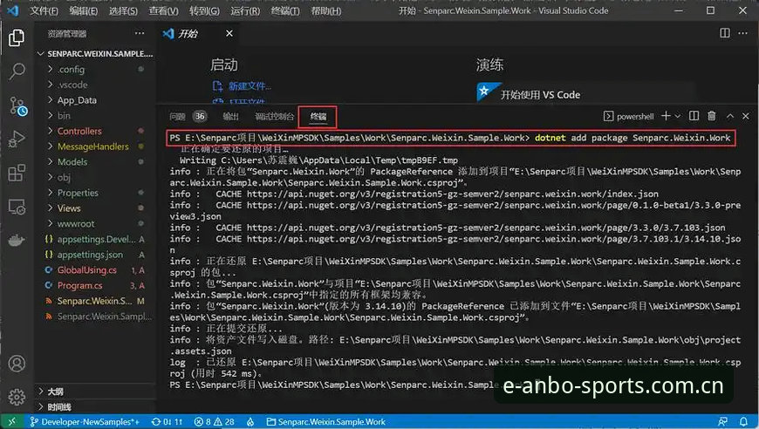The image size is (759, 429).
Task: Switch to the 调试控制台 debug console tab
Action: [275, 117]
